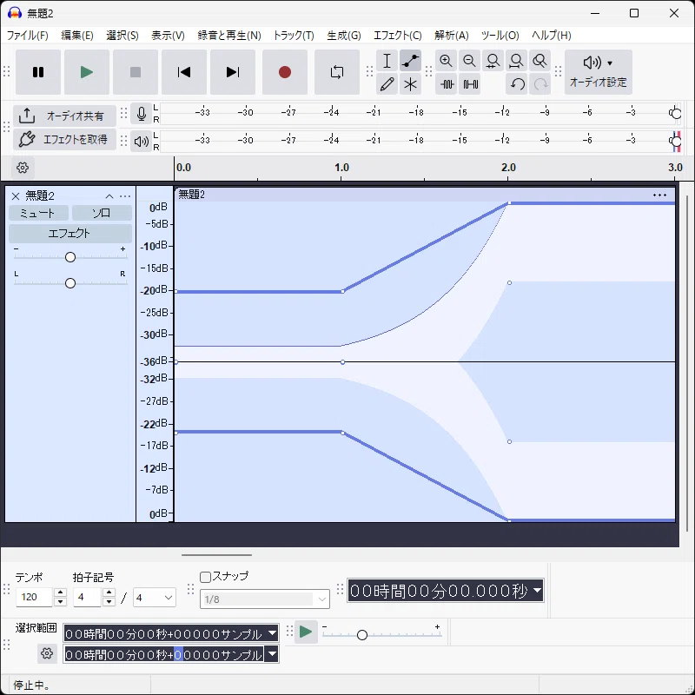The image size is (695, 695).
Task: Open the ヘルプ(H) menu
Action: click(552, 36)
